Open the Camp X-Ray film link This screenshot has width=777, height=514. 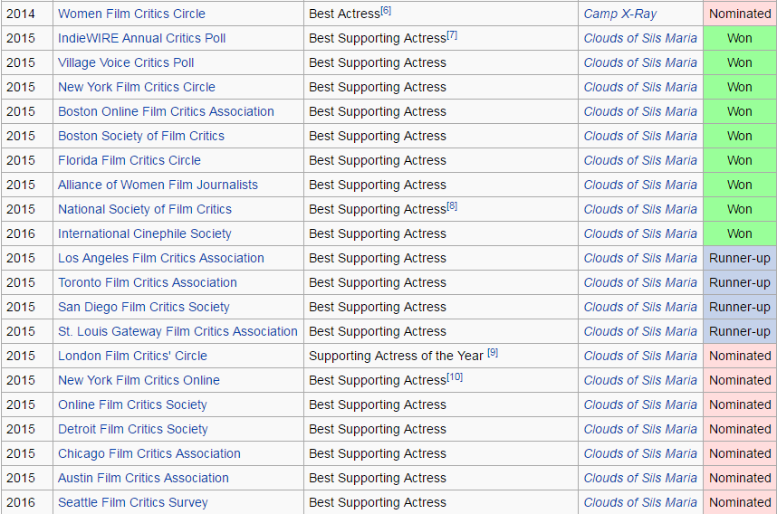(x=620, y=14)
